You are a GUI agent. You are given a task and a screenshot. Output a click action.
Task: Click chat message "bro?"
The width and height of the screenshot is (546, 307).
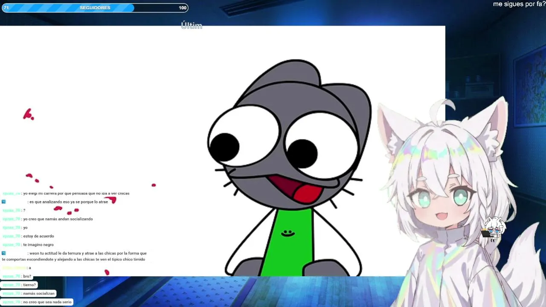[x=27, y=276]
